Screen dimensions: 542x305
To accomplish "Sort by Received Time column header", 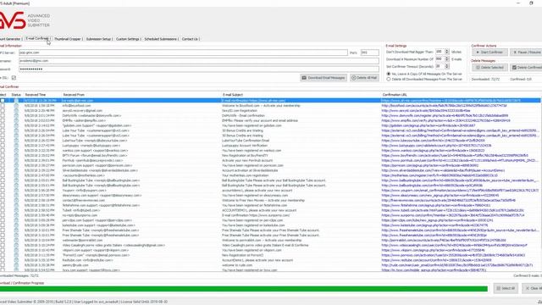I will tap(36, 94).
